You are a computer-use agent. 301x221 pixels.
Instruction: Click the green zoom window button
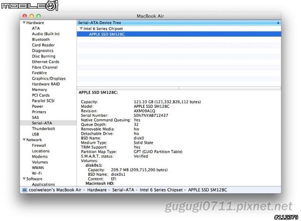[x=39, y=16]
